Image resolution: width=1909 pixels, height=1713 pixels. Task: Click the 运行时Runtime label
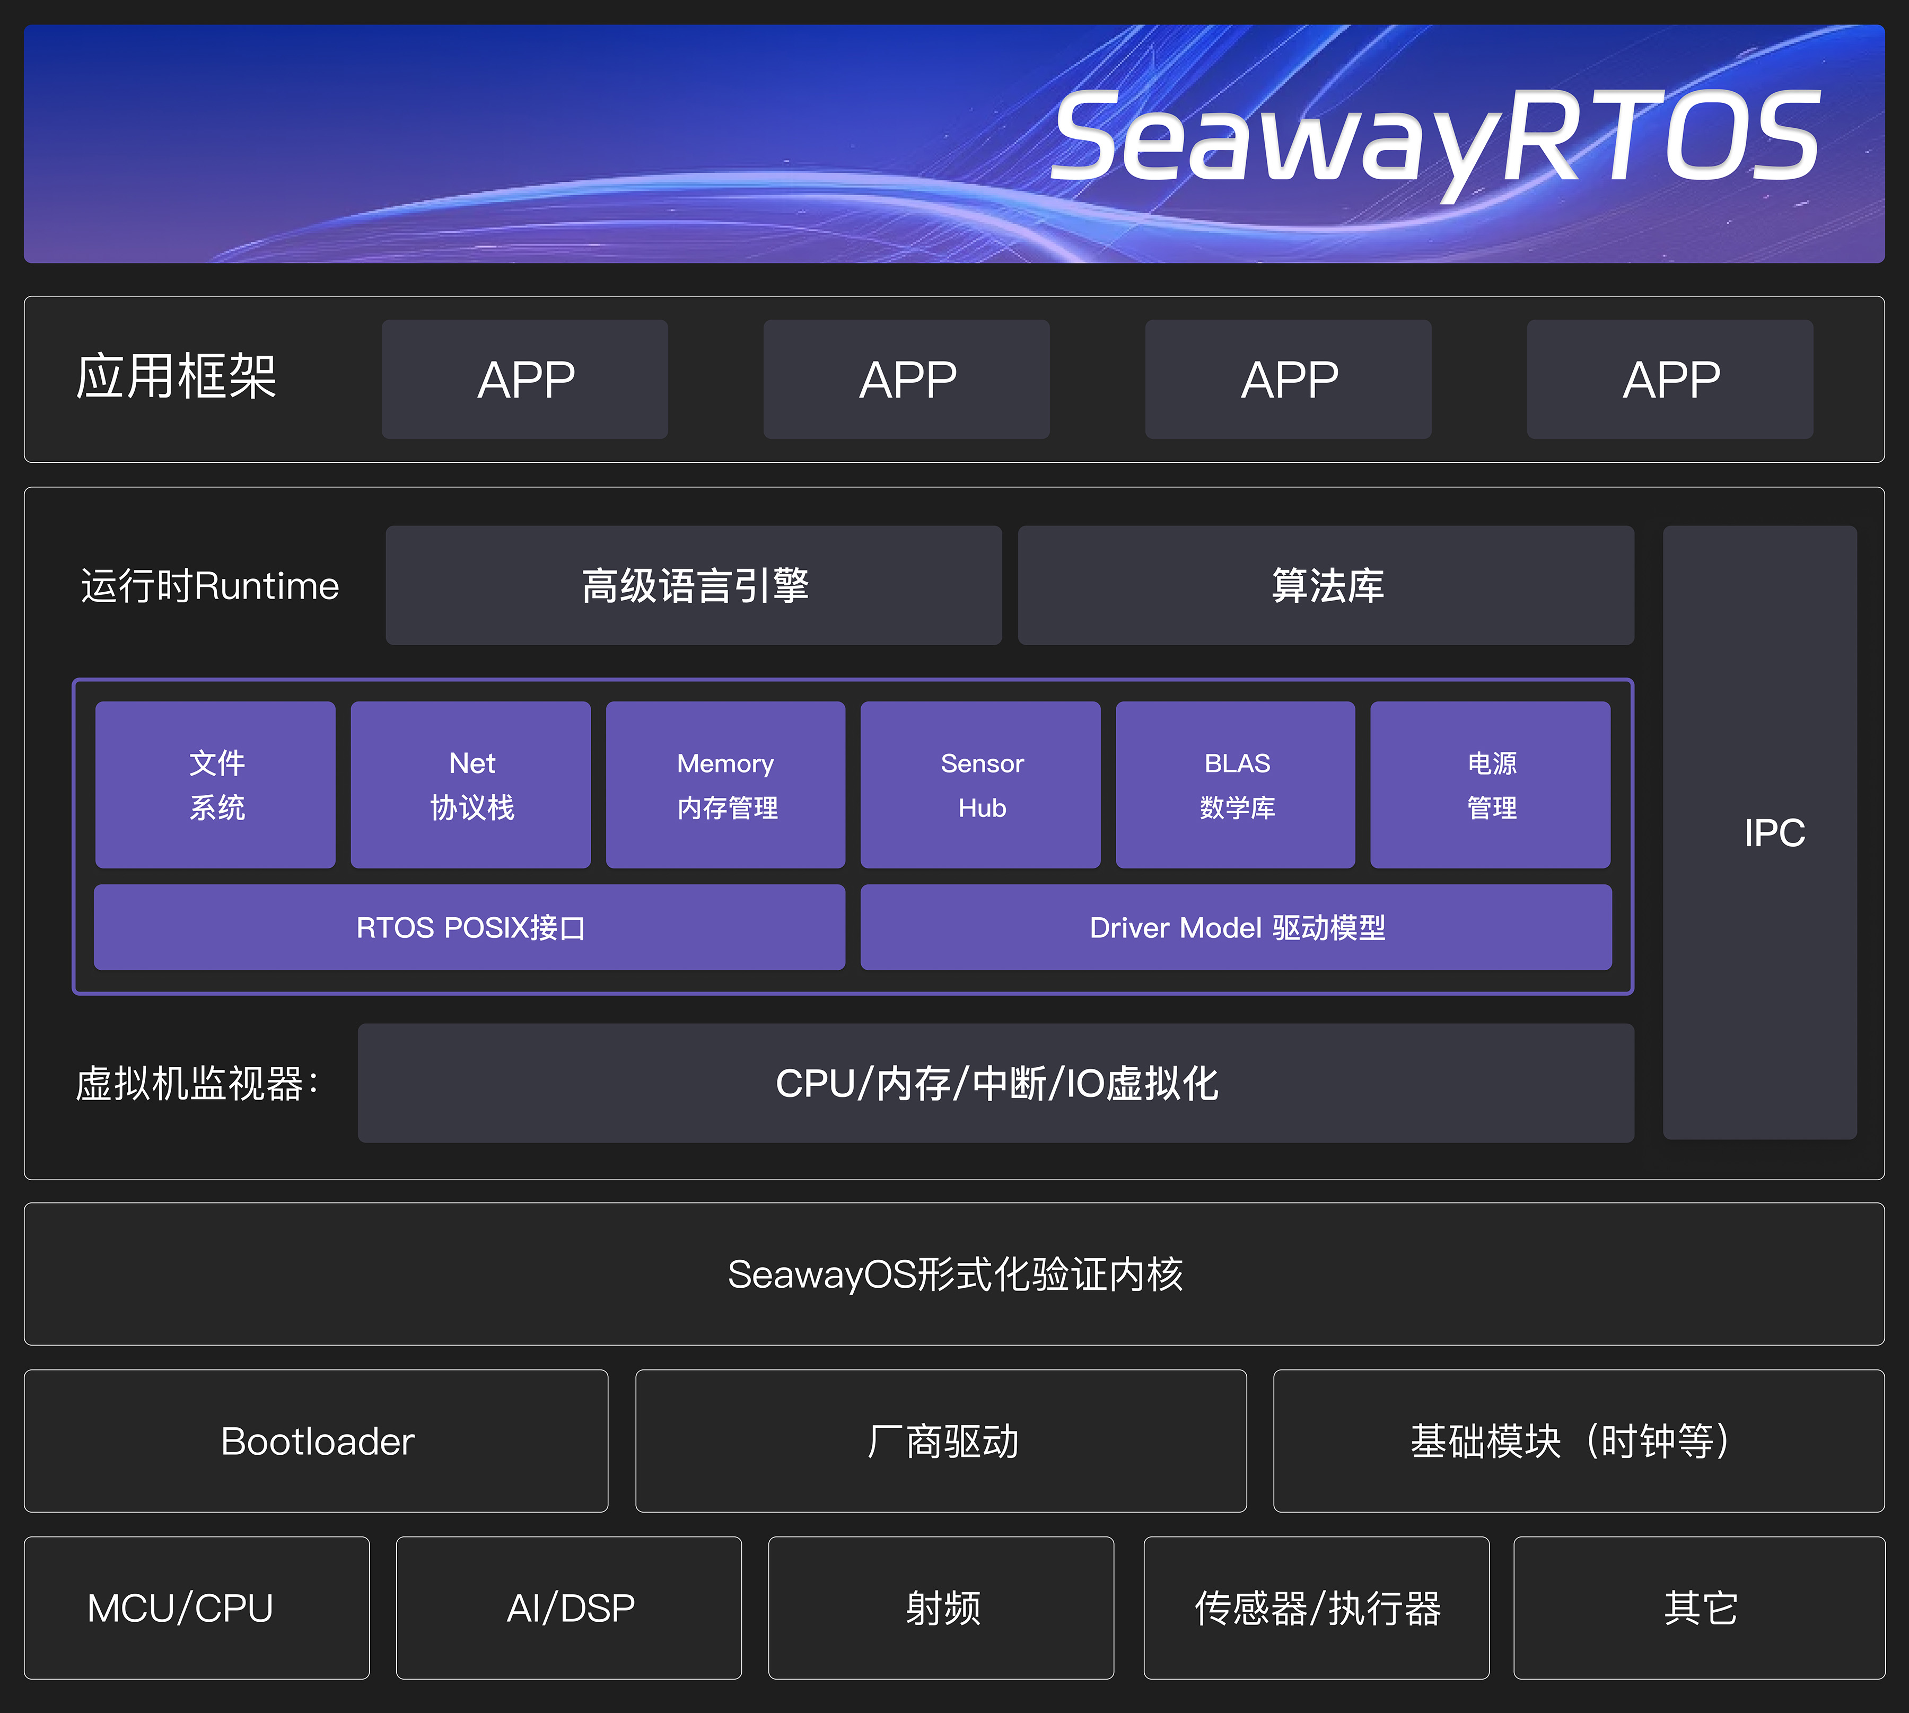209,585
